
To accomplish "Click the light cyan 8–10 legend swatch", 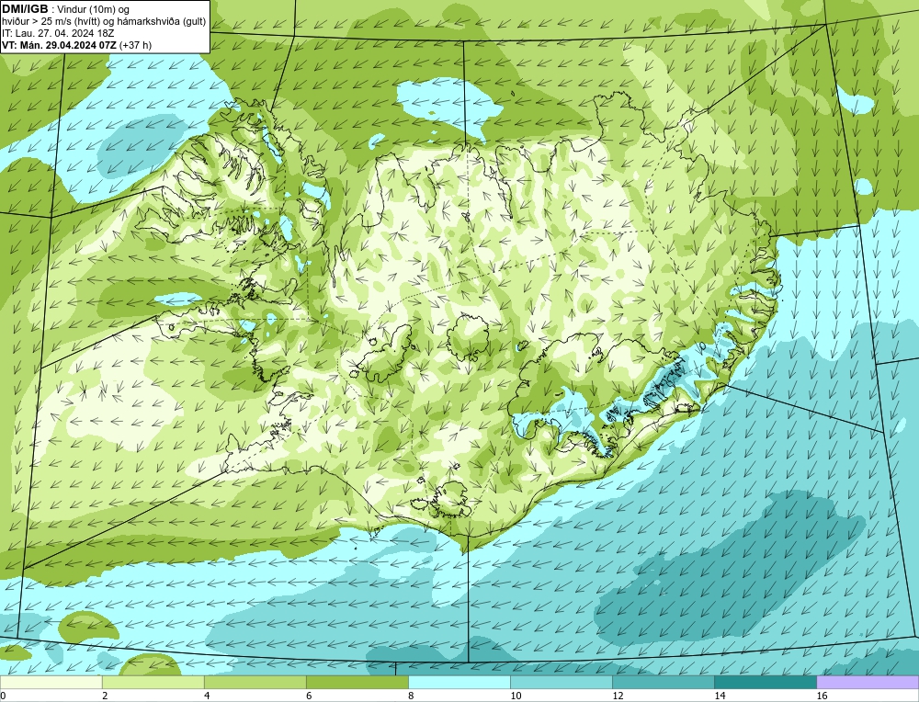I will (459, 682).
